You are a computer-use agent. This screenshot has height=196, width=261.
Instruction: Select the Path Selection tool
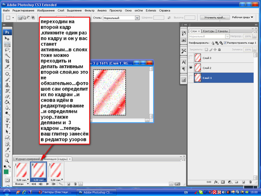pyautogui.click(x=7, y=131)
